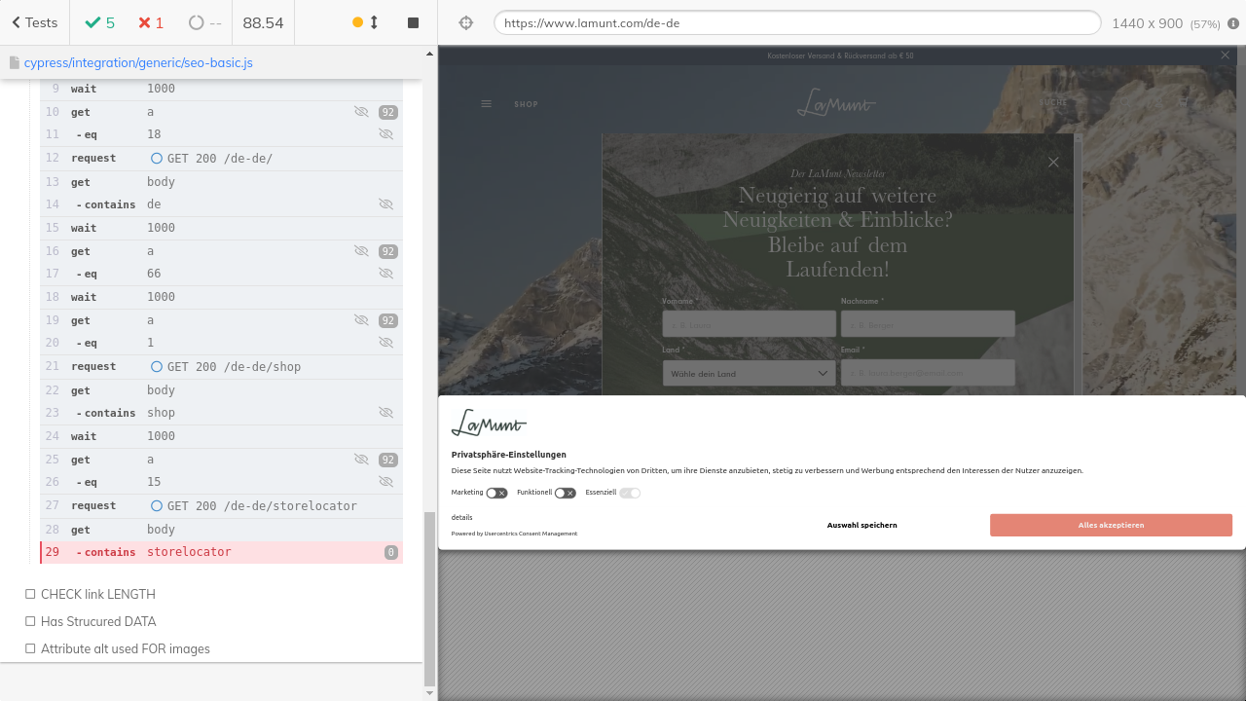Click the eye-slash icon on command 10
The image size is (1246, 701).
[x=361, y=112]
